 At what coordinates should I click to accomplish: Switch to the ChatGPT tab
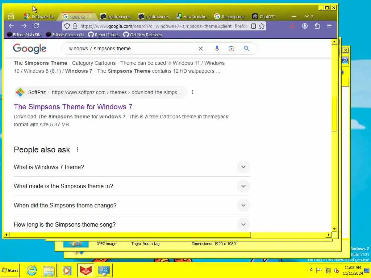(x=264, y=17)
